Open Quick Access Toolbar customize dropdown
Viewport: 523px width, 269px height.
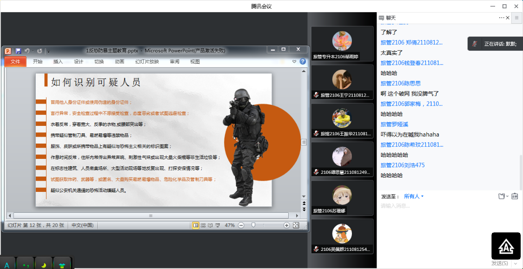click(48, 51)
